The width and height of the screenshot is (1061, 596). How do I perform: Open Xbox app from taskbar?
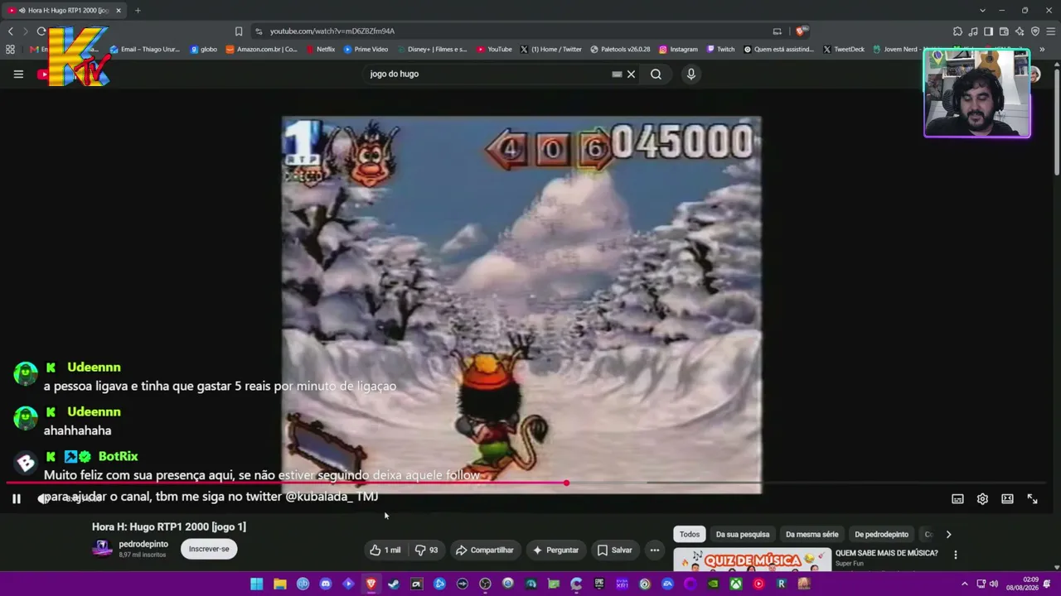click(735, 584)
